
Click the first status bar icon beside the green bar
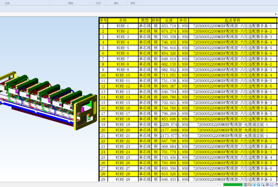[245, 185]
